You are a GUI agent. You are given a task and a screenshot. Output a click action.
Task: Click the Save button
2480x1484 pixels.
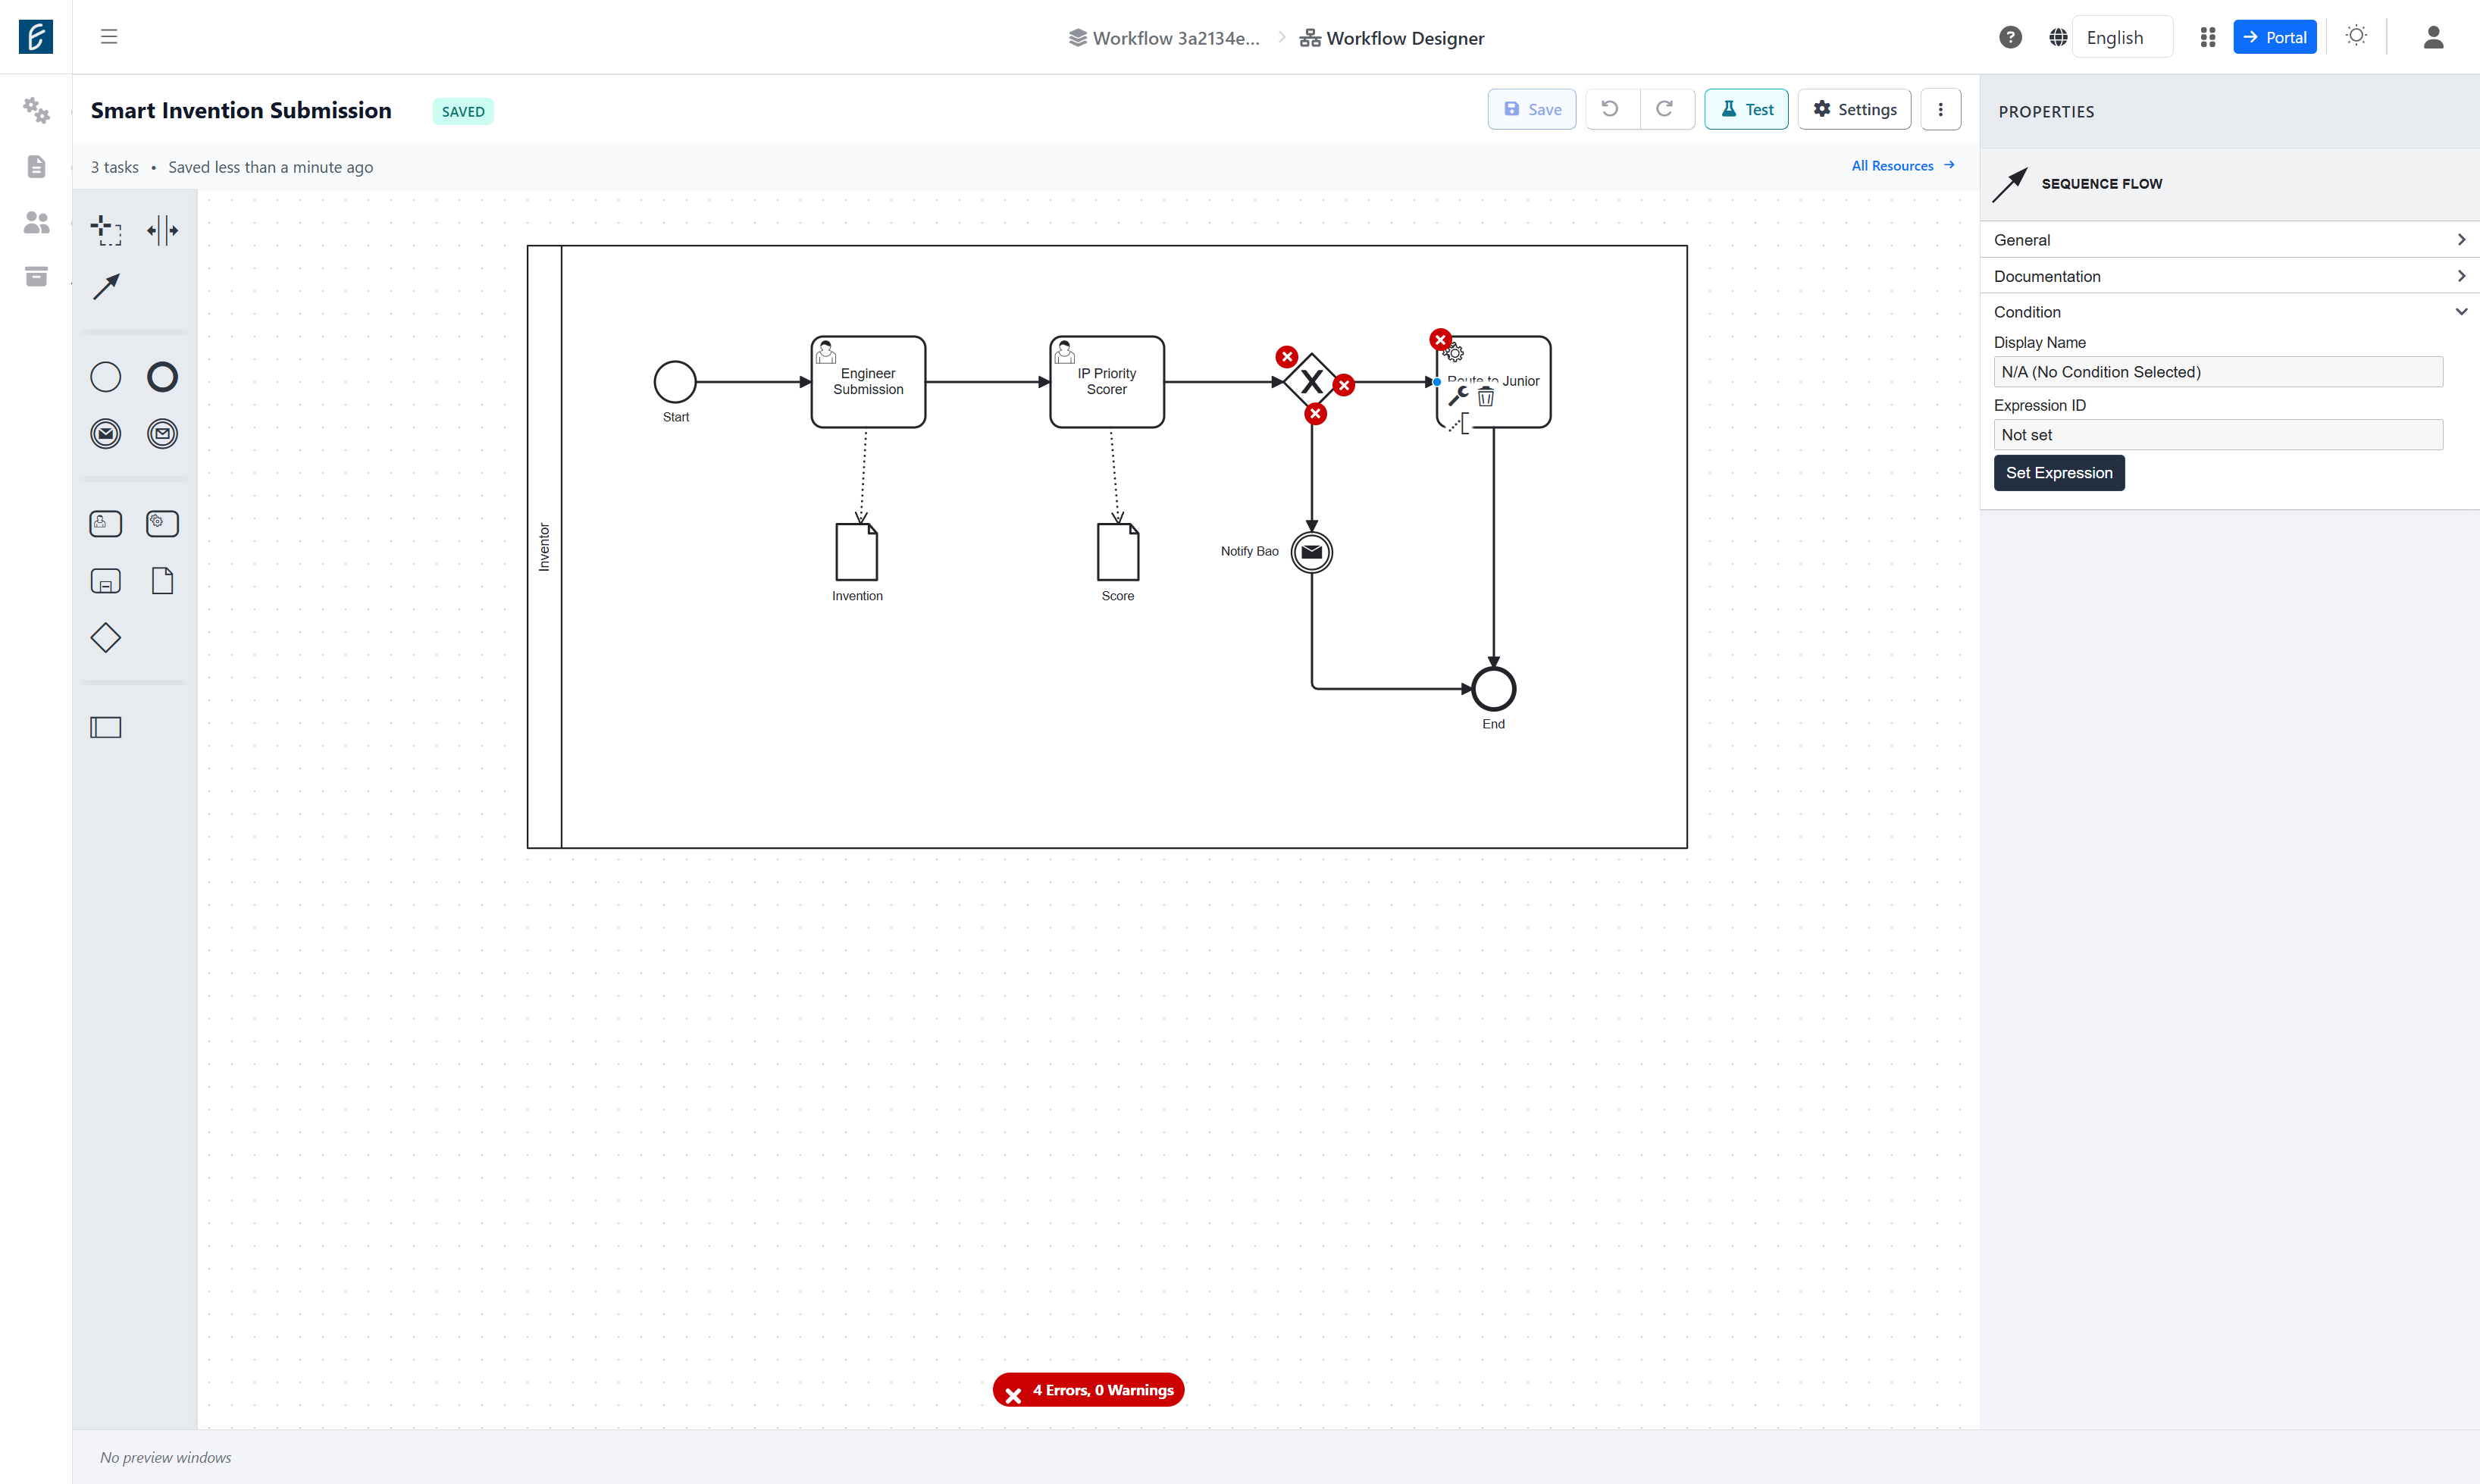pyautogui.click(x=1532, y=109)
